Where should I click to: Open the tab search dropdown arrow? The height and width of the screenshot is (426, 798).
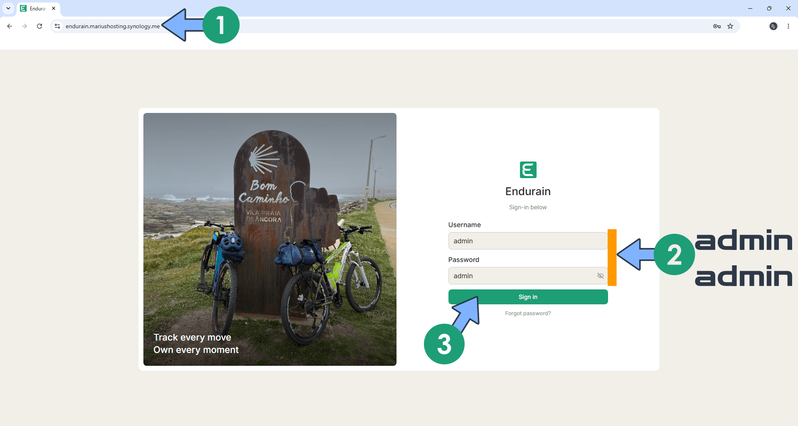[x=8, y=8]
